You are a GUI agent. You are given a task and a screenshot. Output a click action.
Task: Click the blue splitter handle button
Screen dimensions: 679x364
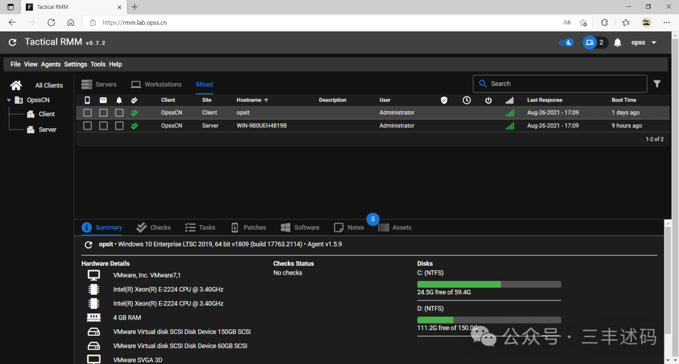click(373, 219)
